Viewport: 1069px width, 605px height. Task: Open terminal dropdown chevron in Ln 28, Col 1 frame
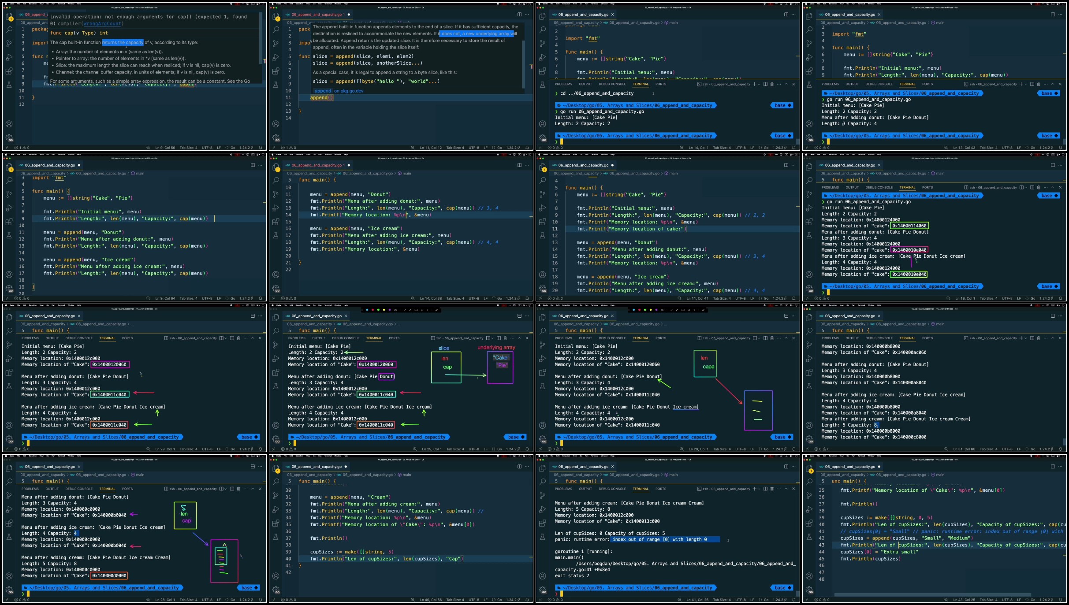coord(225,489)
